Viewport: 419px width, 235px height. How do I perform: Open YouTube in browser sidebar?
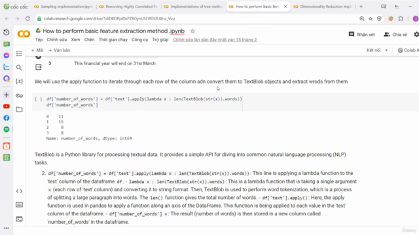(x=7, y=106)
